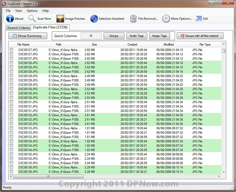Open Image Preview sunset icon

point(60,19)
